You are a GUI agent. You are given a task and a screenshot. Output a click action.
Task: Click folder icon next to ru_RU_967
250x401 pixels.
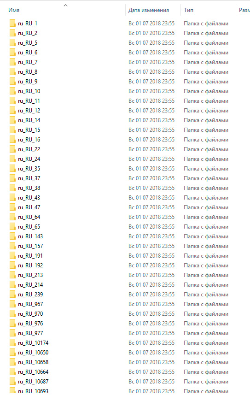12,304
